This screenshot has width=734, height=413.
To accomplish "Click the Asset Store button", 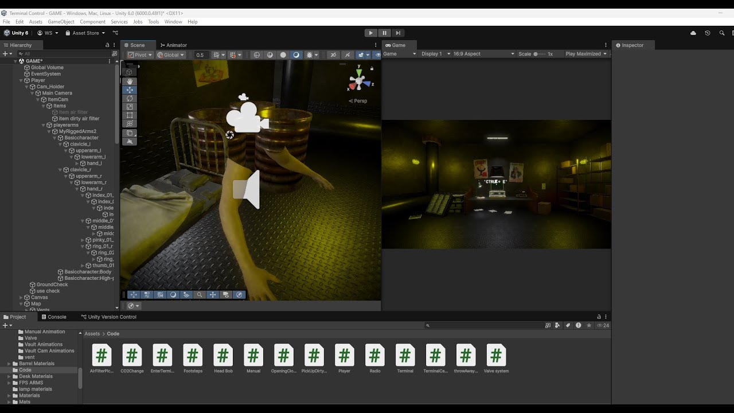I will tap(83, 33).
